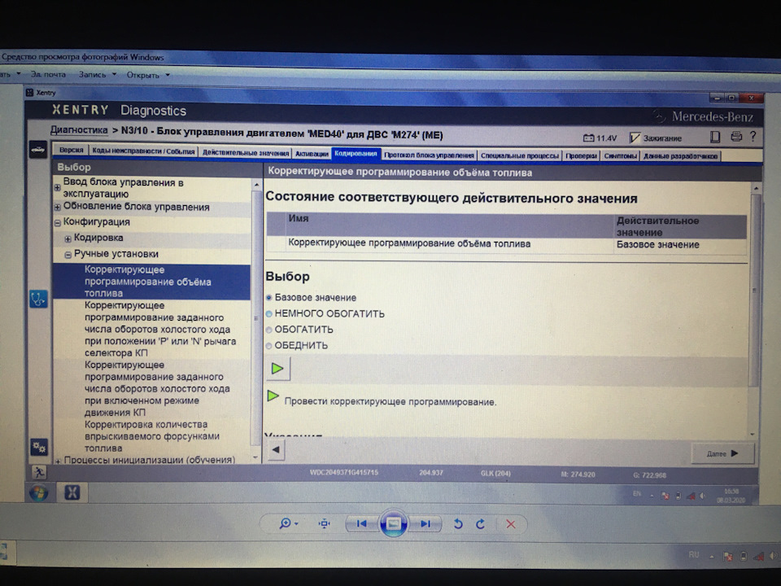Go to next photo in Photo Viewer

pos(425,523)
